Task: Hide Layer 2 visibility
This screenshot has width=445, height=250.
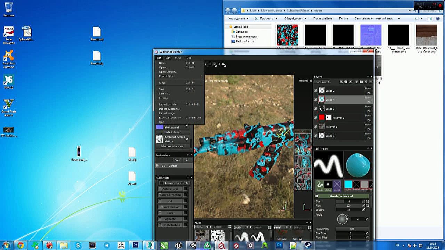Action: (x=316, y=91)
